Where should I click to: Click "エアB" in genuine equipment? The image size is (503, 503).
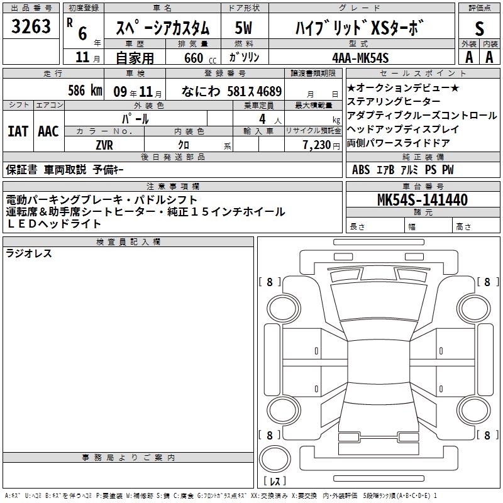[385, 170]
